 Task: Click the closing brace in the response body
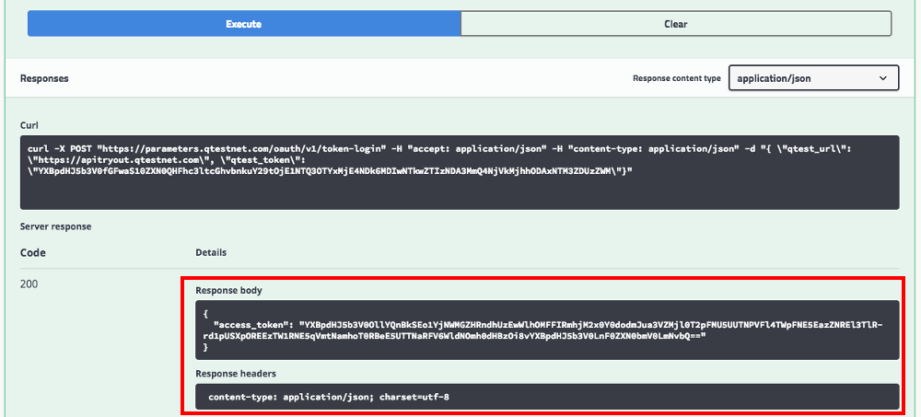click(205, 349)
